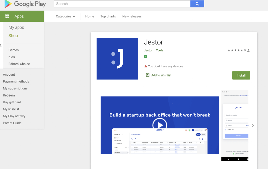Click Buy gift card
268x169 pixels.
pos(12,102)
